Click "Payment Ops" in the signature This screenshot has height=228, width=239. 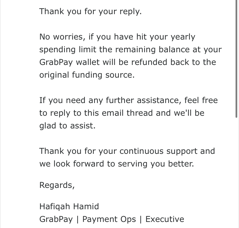[109, 220]
